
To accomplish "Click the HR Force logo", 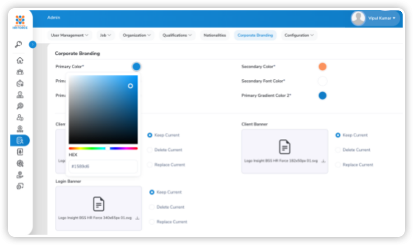I will 20,21.
